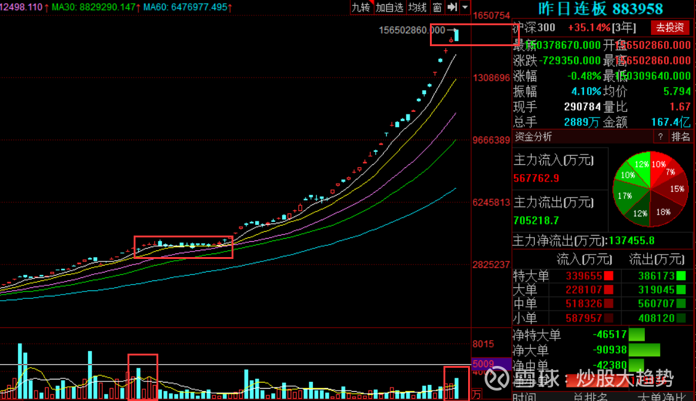The height and width of the screenshot is (401, 696).
Task: Click the purple 5009 volume marker
Action: click(483, 363)
